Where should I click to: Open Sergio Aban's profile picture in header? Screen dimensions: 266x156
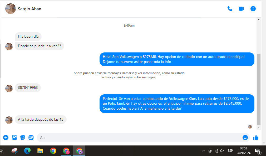[x=11, y=9]
